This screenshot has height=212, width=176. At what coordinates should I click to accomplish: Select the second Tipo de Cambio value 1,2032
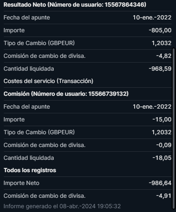pos(162,132)
